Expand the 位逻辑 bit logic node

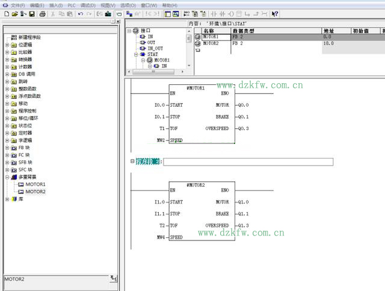click(7, 45)
